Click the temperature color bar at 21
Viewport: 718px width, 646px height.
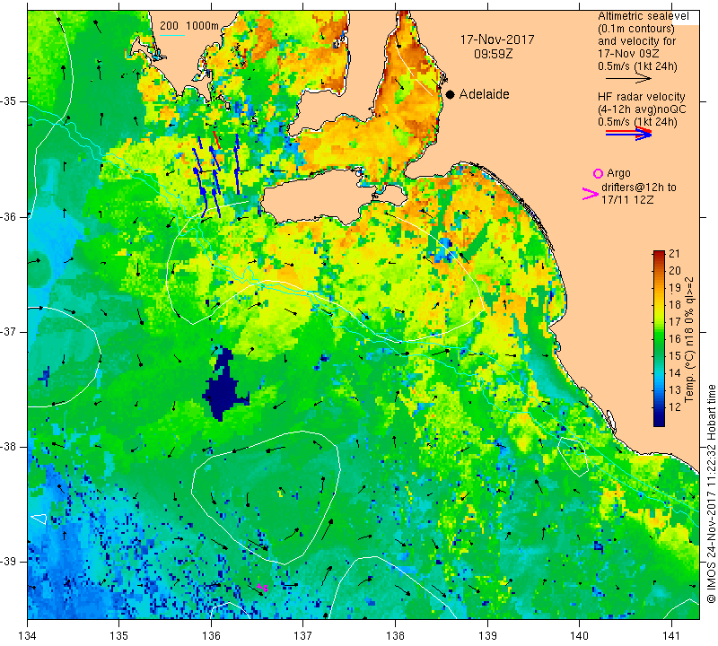[x=659, y=252]
